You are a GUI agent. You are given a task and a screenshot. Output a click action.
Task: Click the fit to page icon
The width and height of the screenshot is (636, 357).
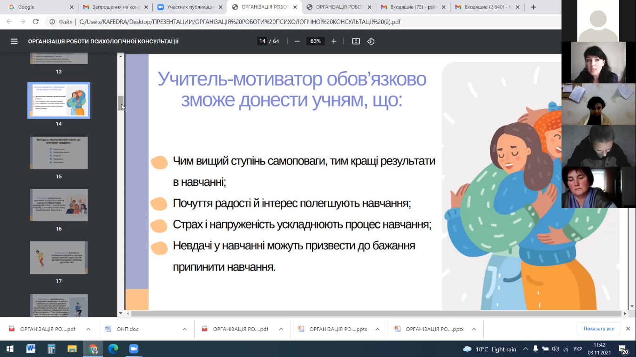click(x=356, y=41)
